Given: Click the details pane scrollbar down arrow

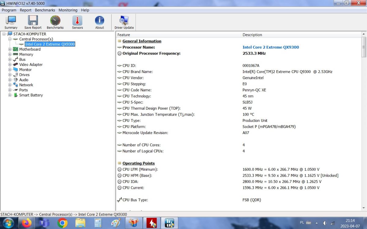Looking at the screenshot, I should pos(364,208).
